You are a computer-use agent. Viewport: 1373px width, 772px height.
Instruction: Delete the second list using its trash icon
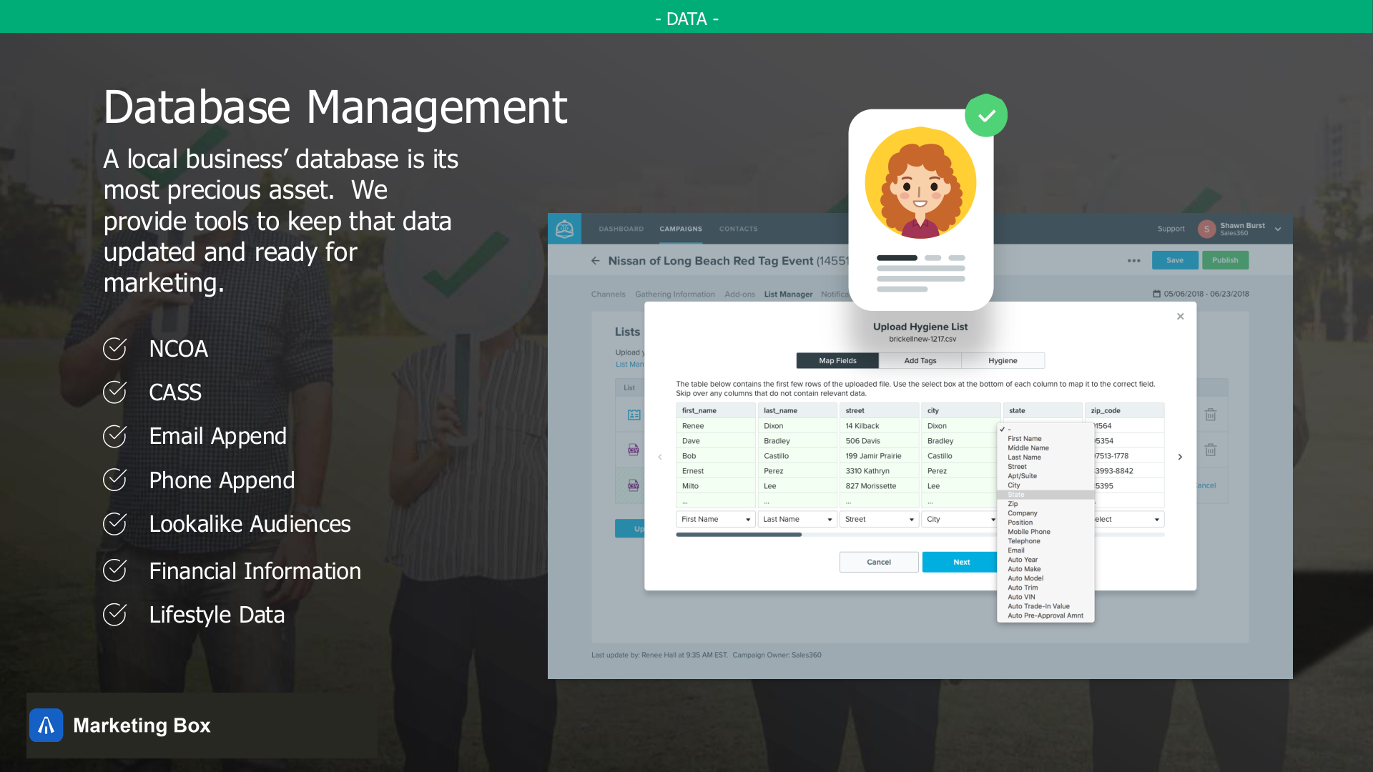coord(1210,450)
